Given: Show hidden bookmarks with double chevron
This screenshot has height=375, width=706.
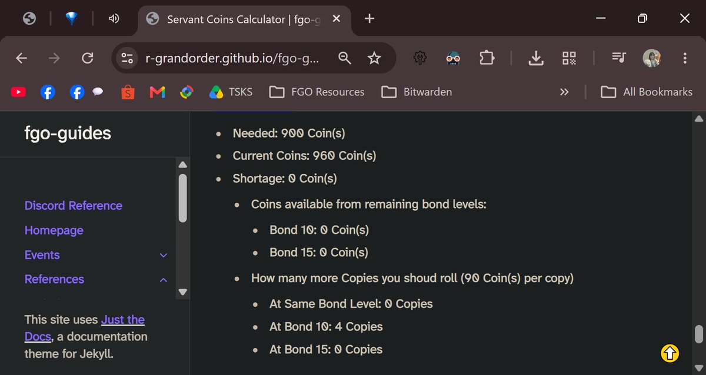Looking at the screenshot, I should [x=564, y=92].
